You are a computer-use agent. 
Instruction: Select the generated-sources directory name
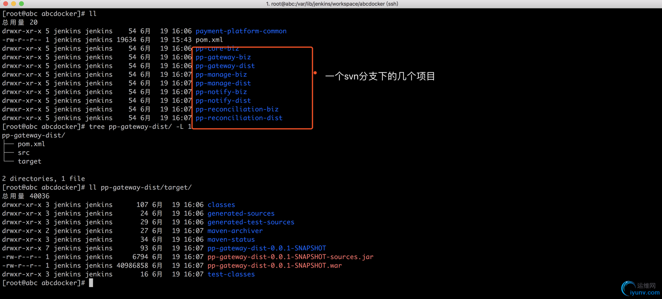[x=241, y=213]
